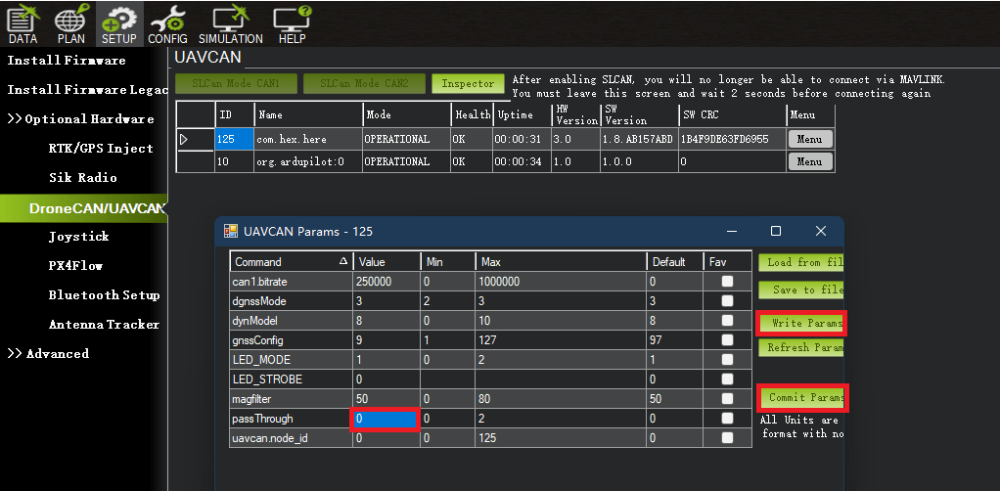Click the UAVCAN Params window title icon
The width and height of the screenshot is (1000, 491).
pos(230,231)
